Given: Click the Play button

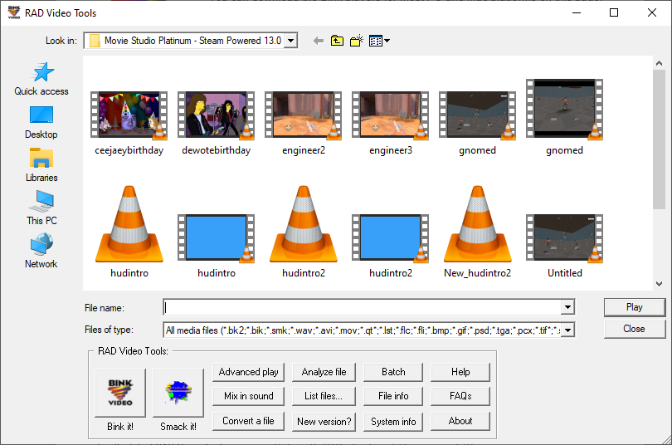Looking at the screenshot, I should point(635,307).
